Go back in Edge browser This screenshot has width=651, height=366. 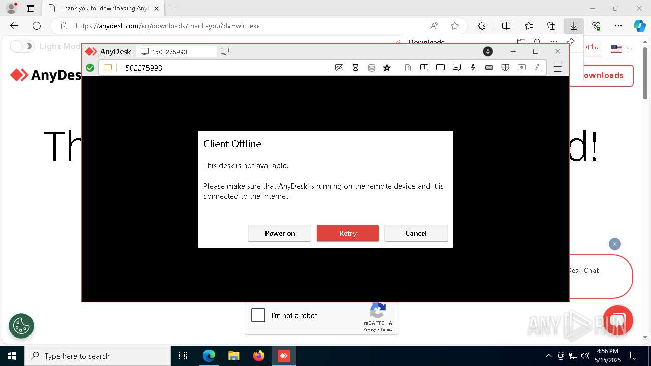[x=14, y=26]
